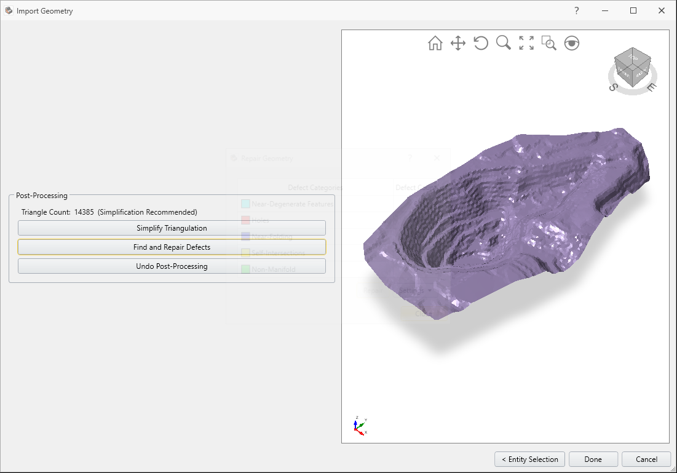This screenshot has width=677, height=473.
Task: Open help with the question mark
Action: click(x=576, y=10)
